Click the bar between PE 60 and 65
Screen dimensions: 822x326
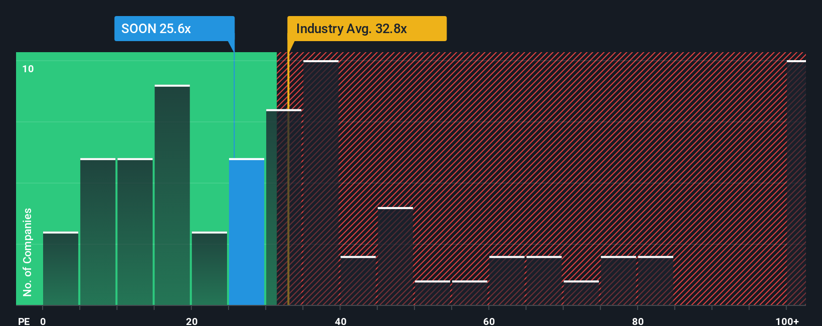coord(507,281)
